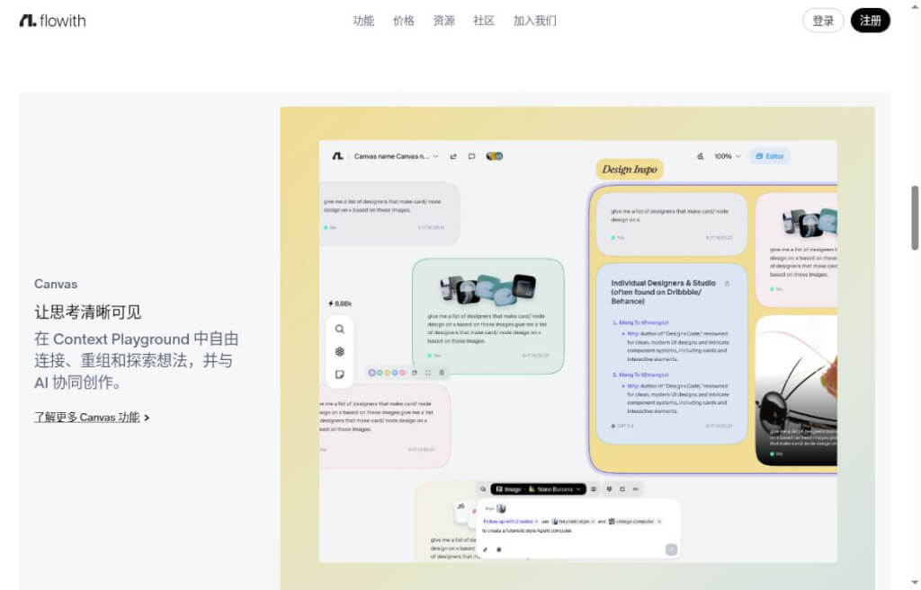Viewport: 921px width, 590px height.
Task: Click the Individual Designers & Studio heading
Action: coord(663,292)
